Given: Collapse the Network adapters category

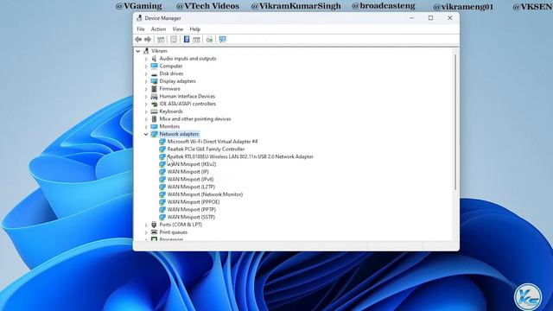Looking at the screenshot, I should (146, 135).
